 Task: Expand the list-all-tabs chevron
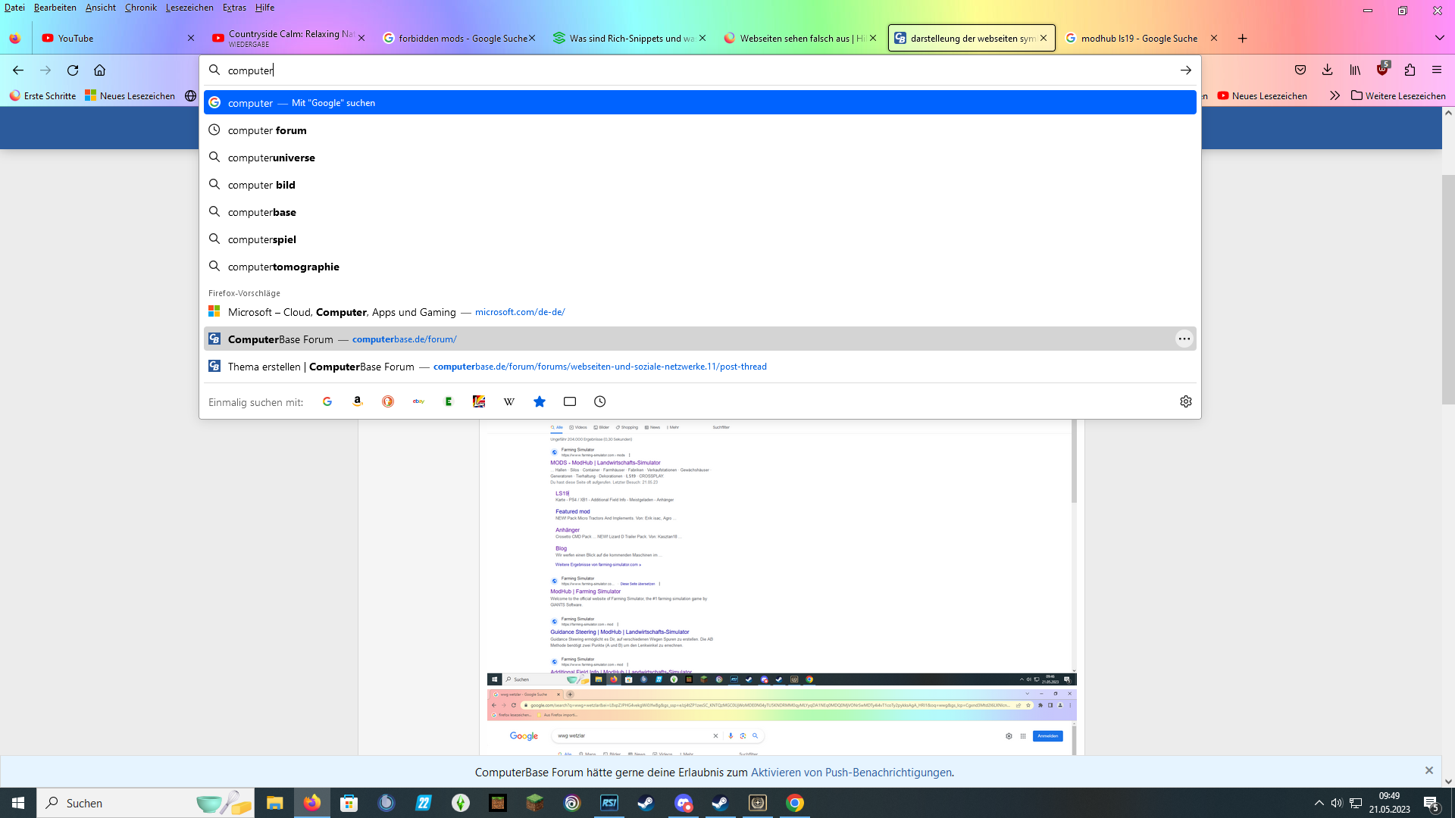1439,38
